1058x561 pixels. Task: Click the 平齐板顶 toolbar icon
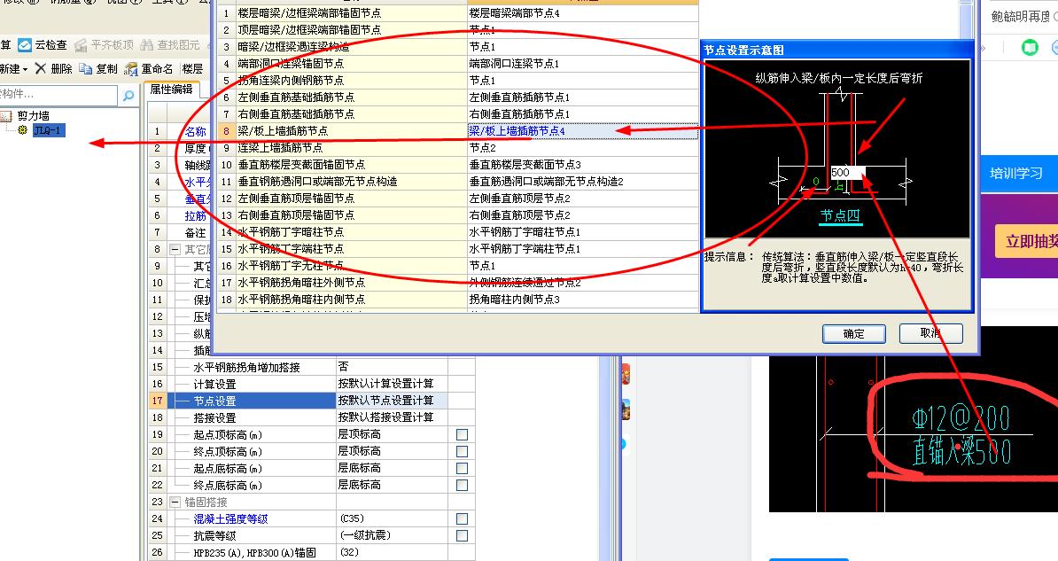[x=81, y=45]
